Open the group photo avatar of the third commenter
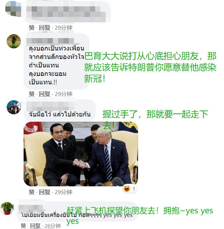Image resolution: width=224 pixels, height=229 pixels. click(14, 107)
